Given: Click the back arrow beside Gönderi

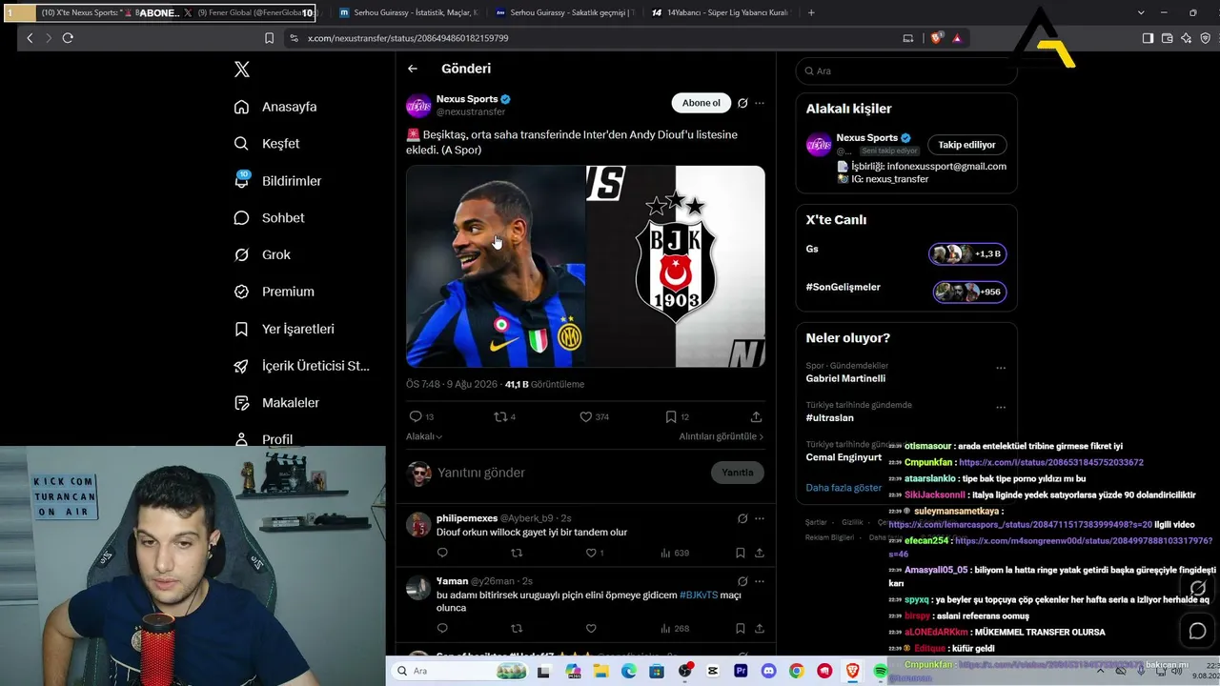Looking at the screenshot, I should click(412, 69).
